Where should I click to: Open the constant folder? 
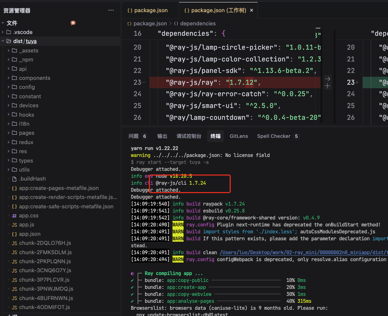click(x=30, y=96)
